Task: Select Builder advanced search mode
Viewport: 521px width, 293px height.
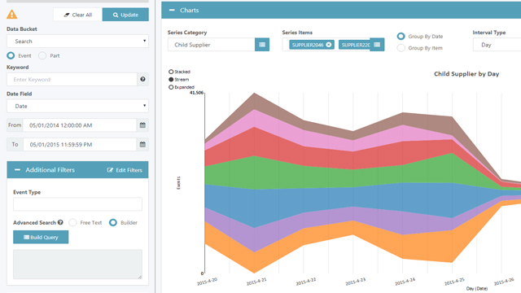Action: tap(113, 222)
